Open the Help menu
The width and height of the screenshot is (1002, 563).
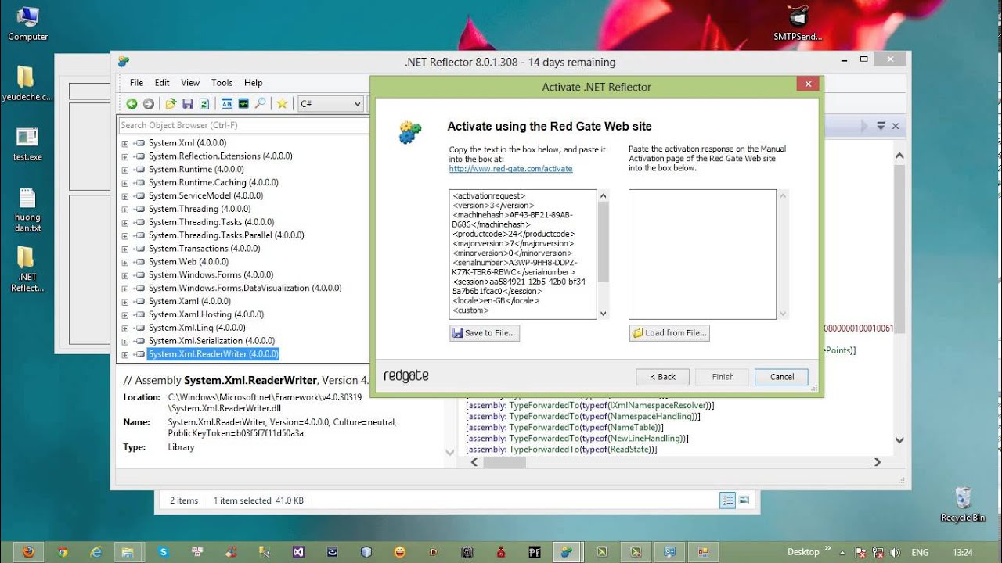point(253,82)
